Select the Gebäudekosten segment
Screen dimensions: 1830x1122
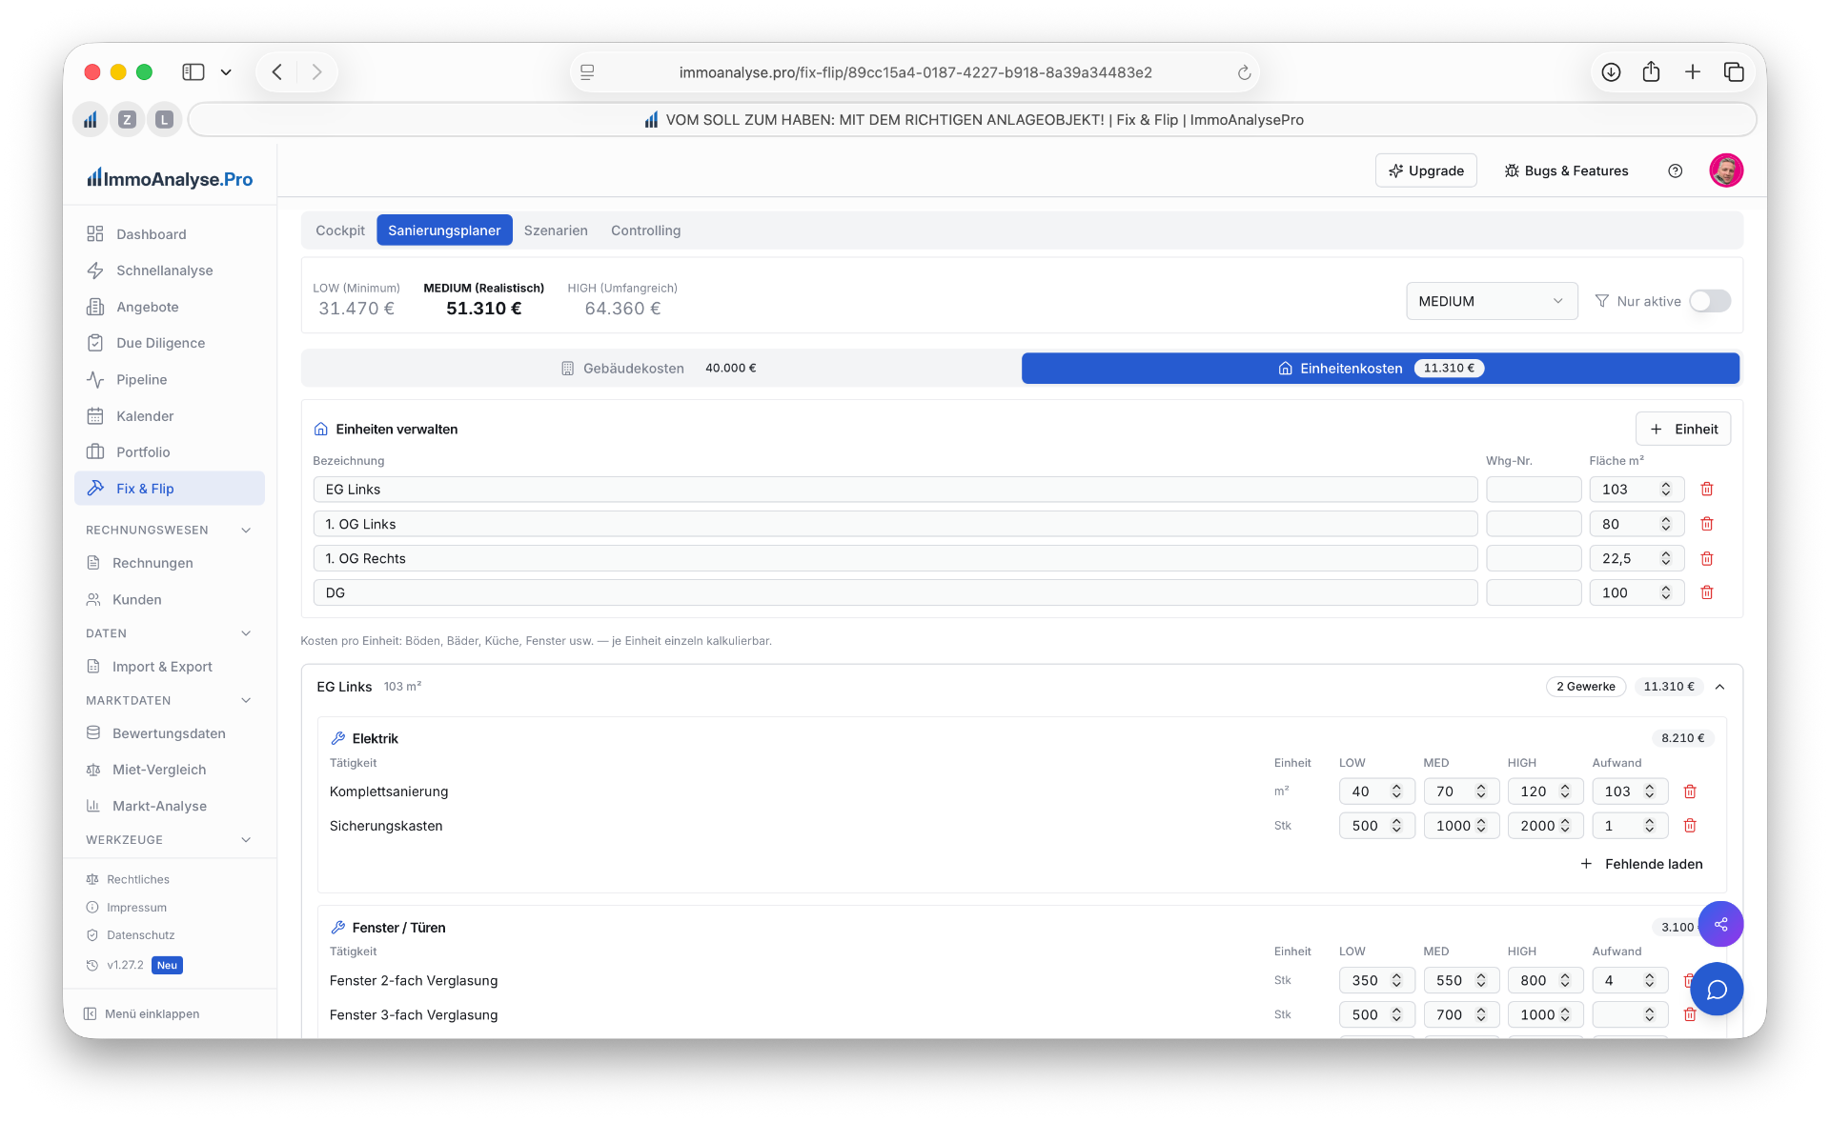coord(660,369)
